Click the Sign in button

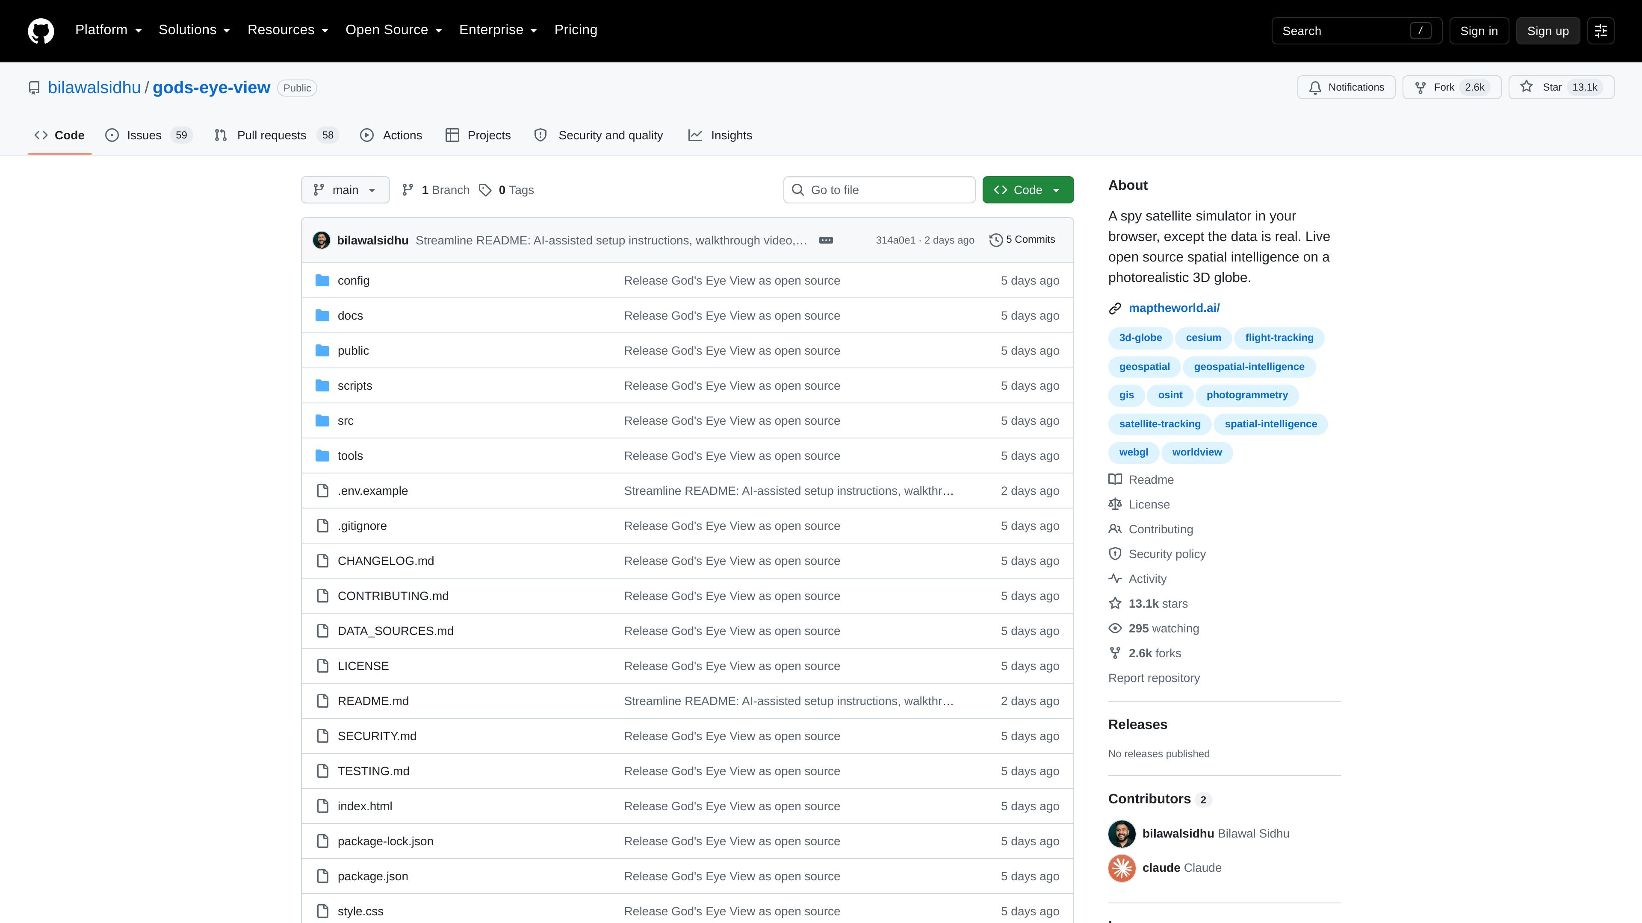1479,31
